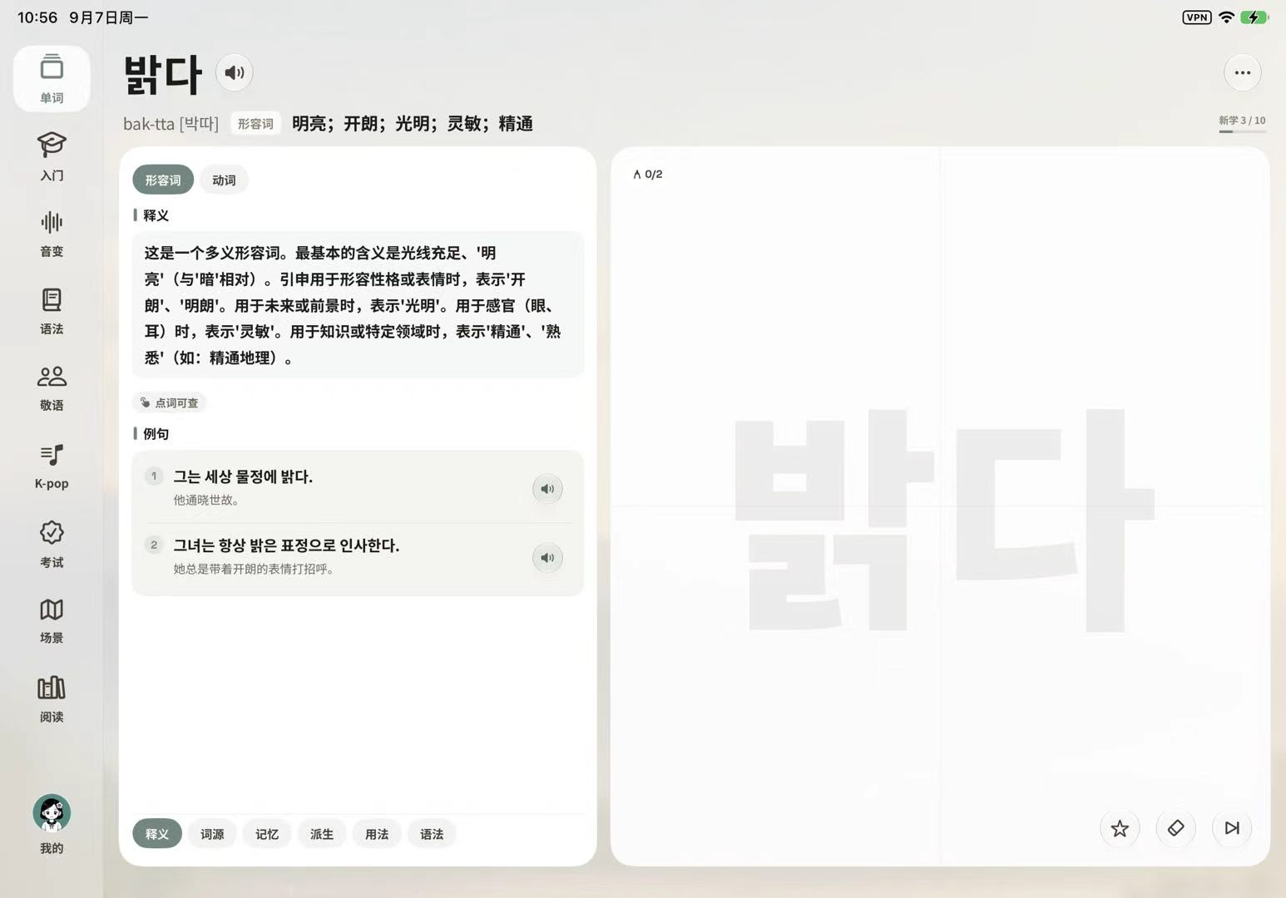Image resolution: width=1286 pixels, height=898 pixels.
Task: Open the 场景 scenes section
Action: coord(52,620)
